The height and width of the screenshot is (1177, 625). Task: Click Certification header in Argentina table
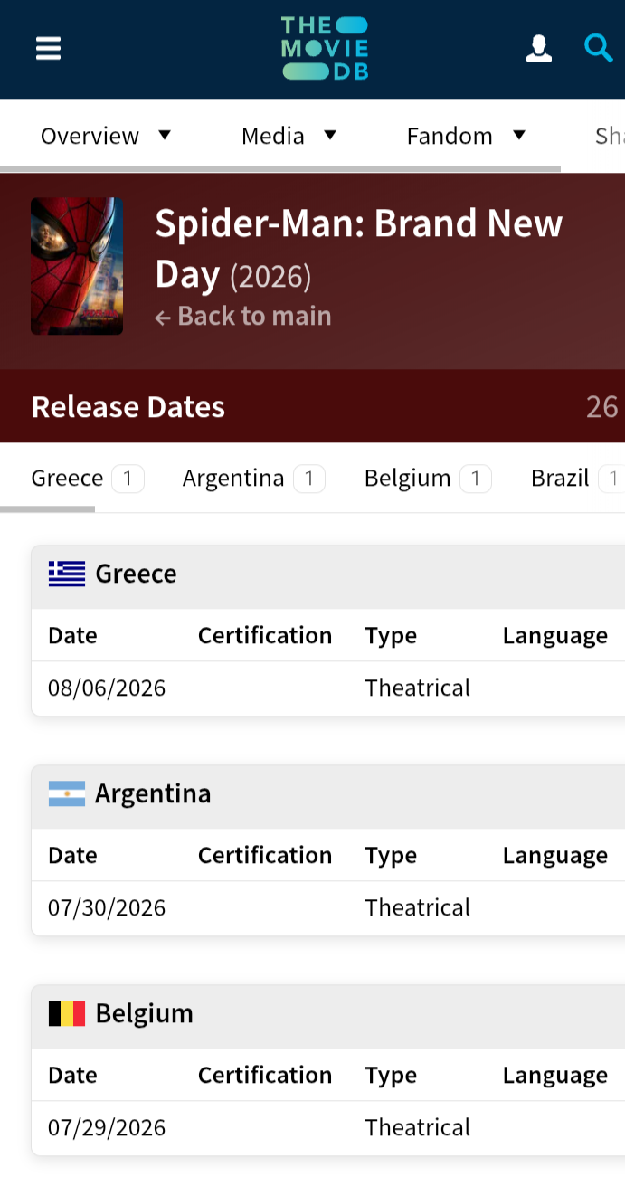[x=265, y=855]
